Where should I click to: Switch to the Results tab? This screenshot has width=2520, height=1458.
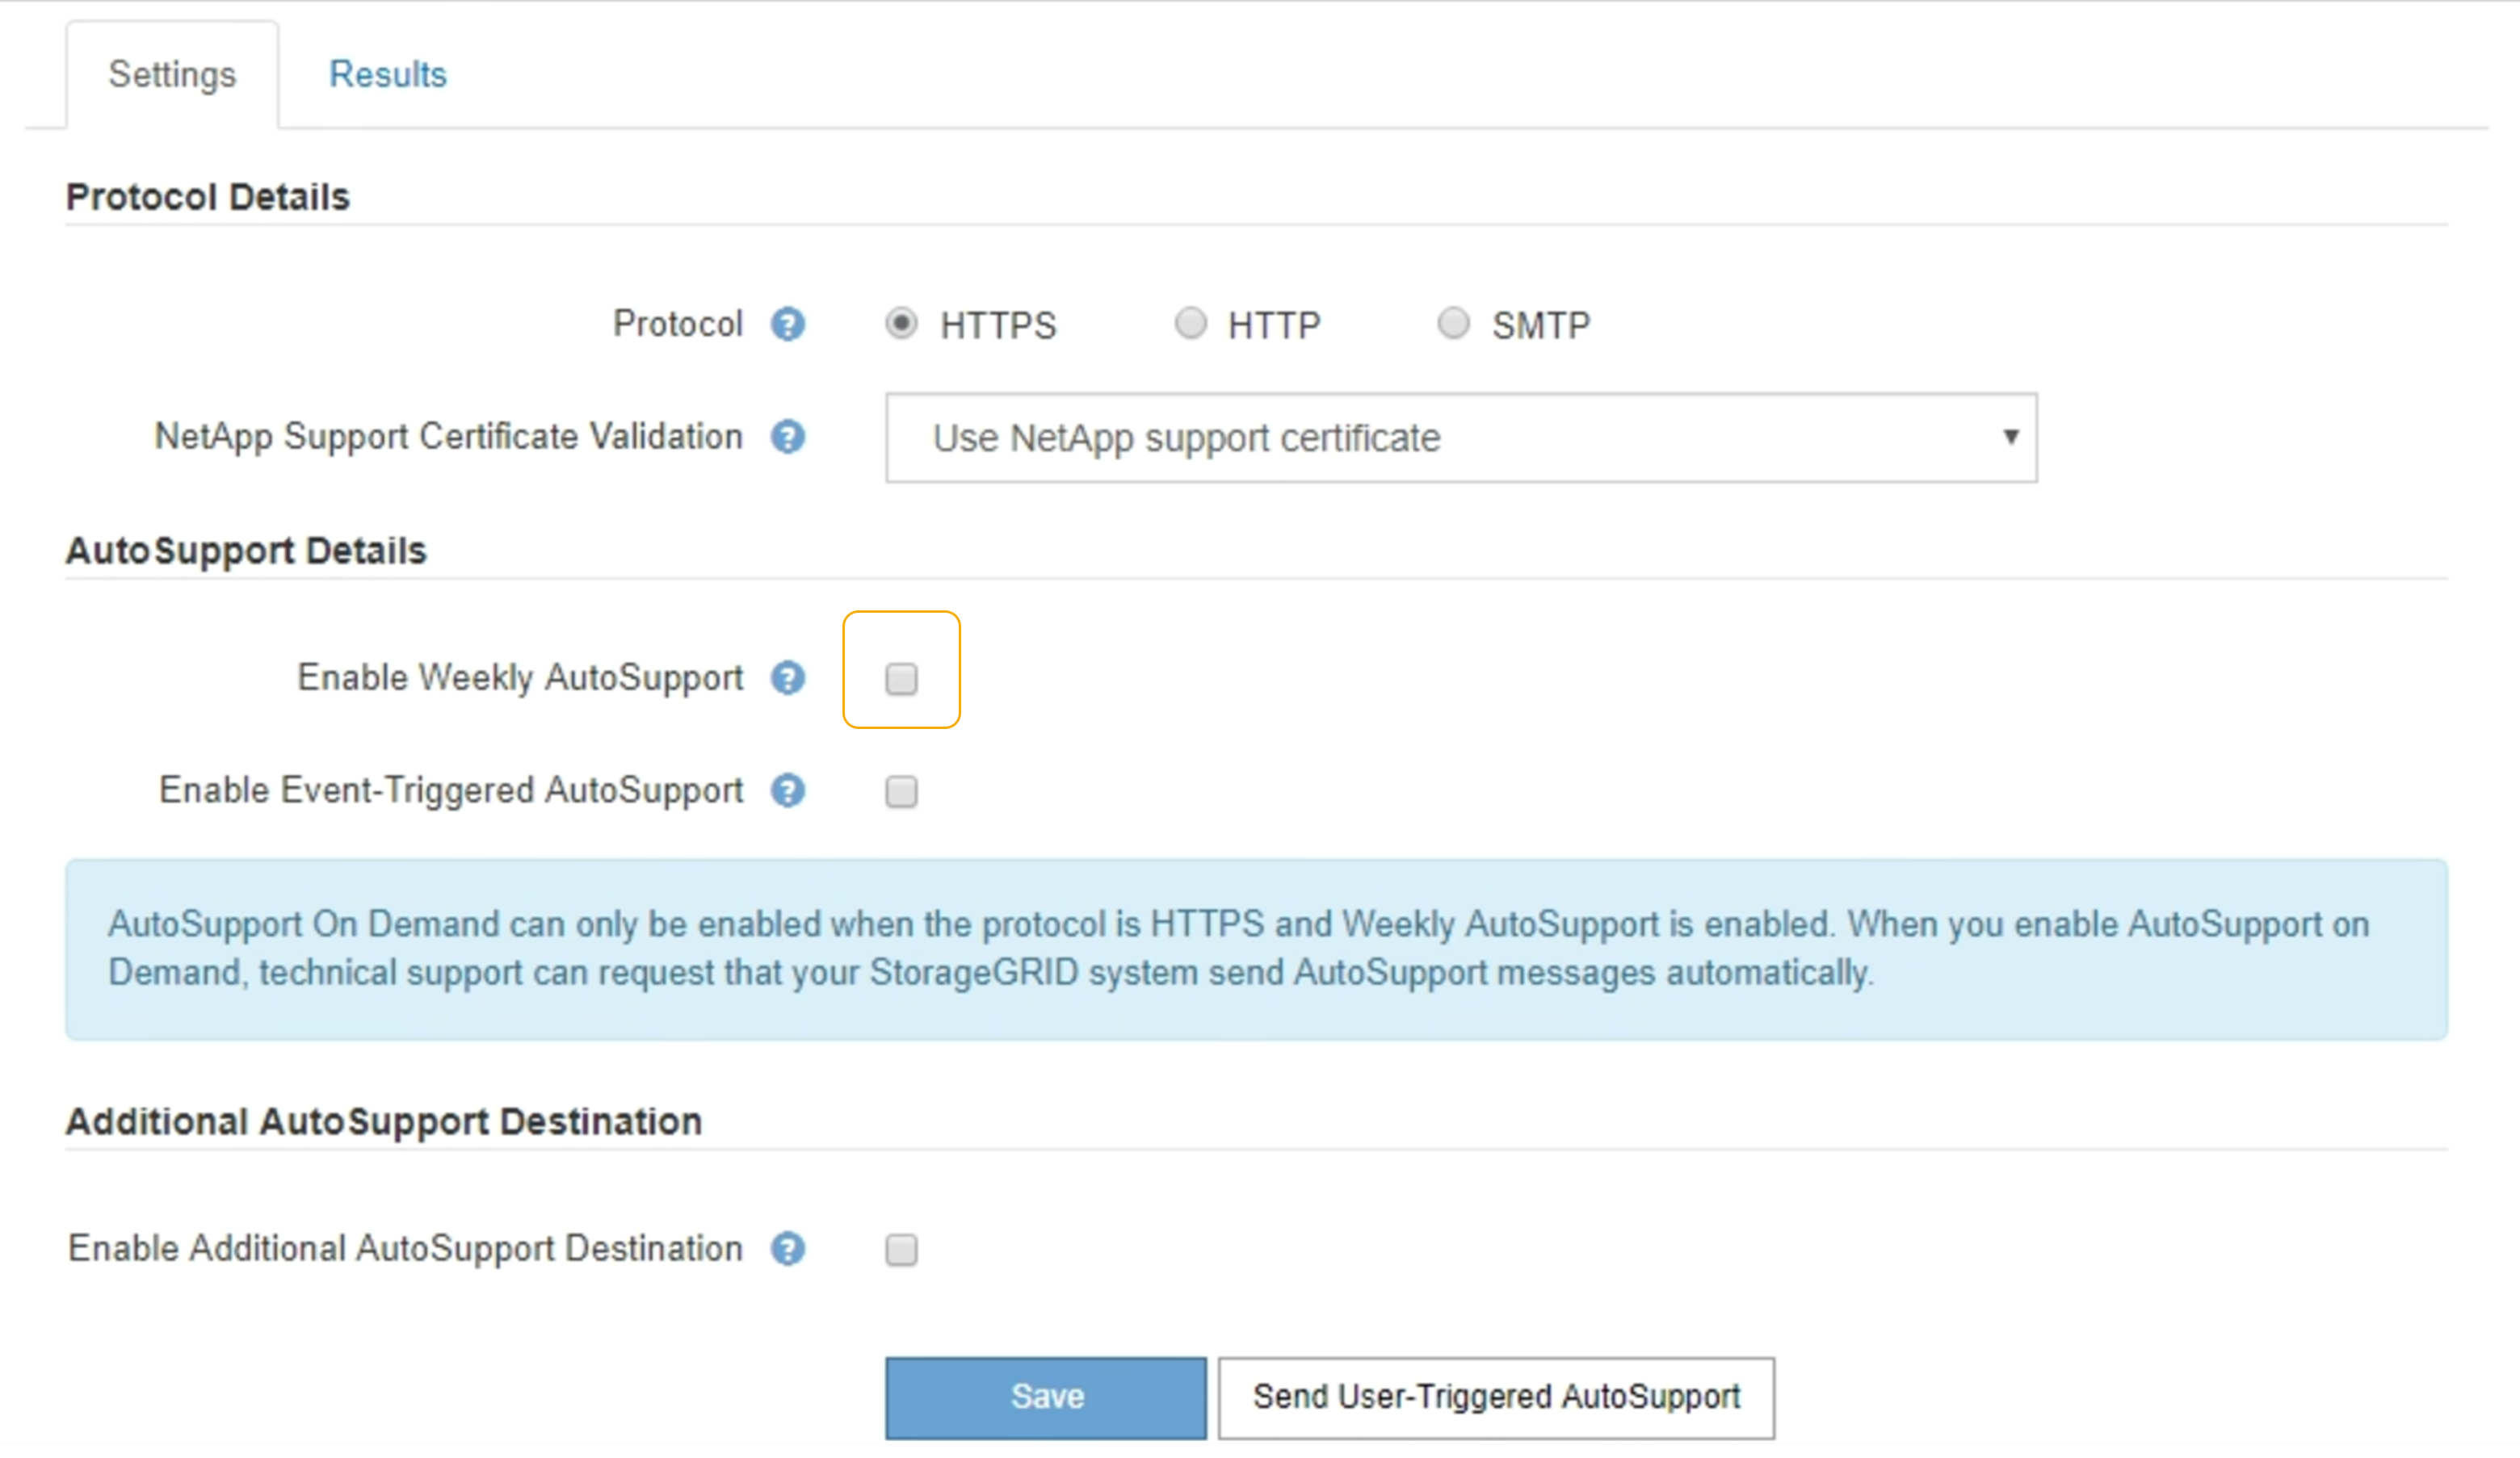(x=388, y=75)
